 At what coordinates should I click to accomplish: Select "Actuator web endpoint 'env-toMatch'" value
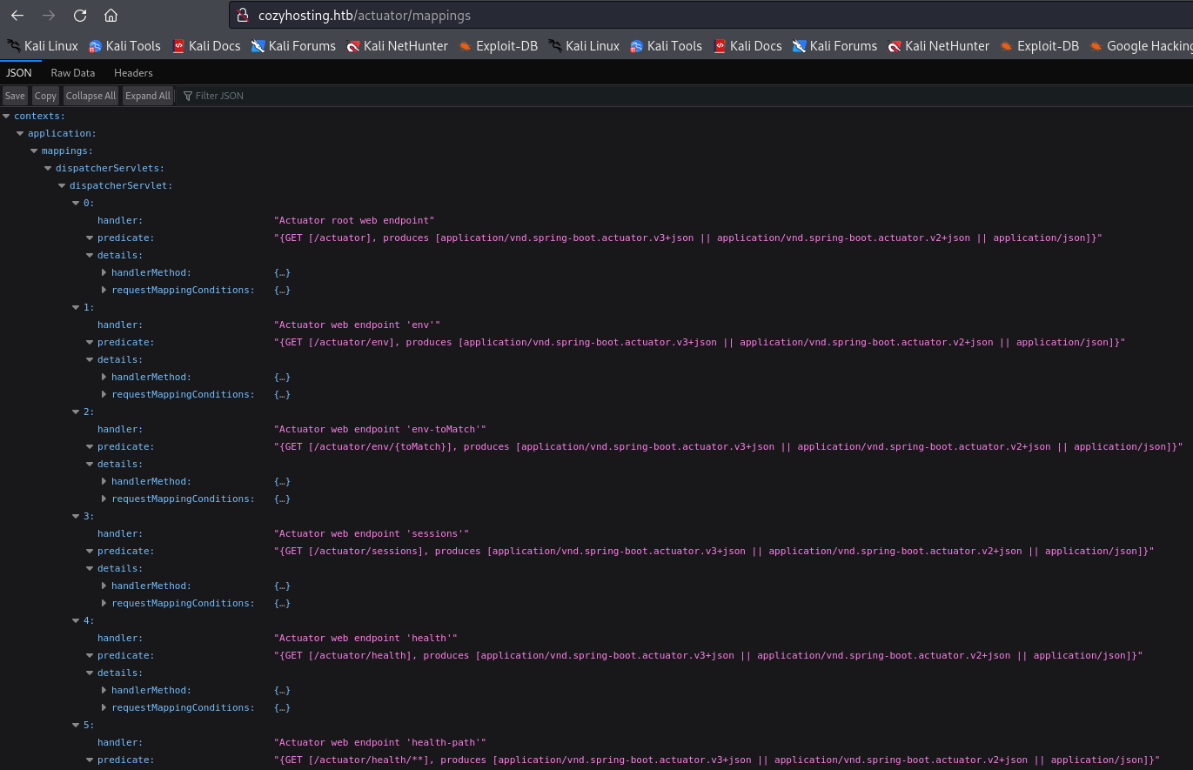379,429
